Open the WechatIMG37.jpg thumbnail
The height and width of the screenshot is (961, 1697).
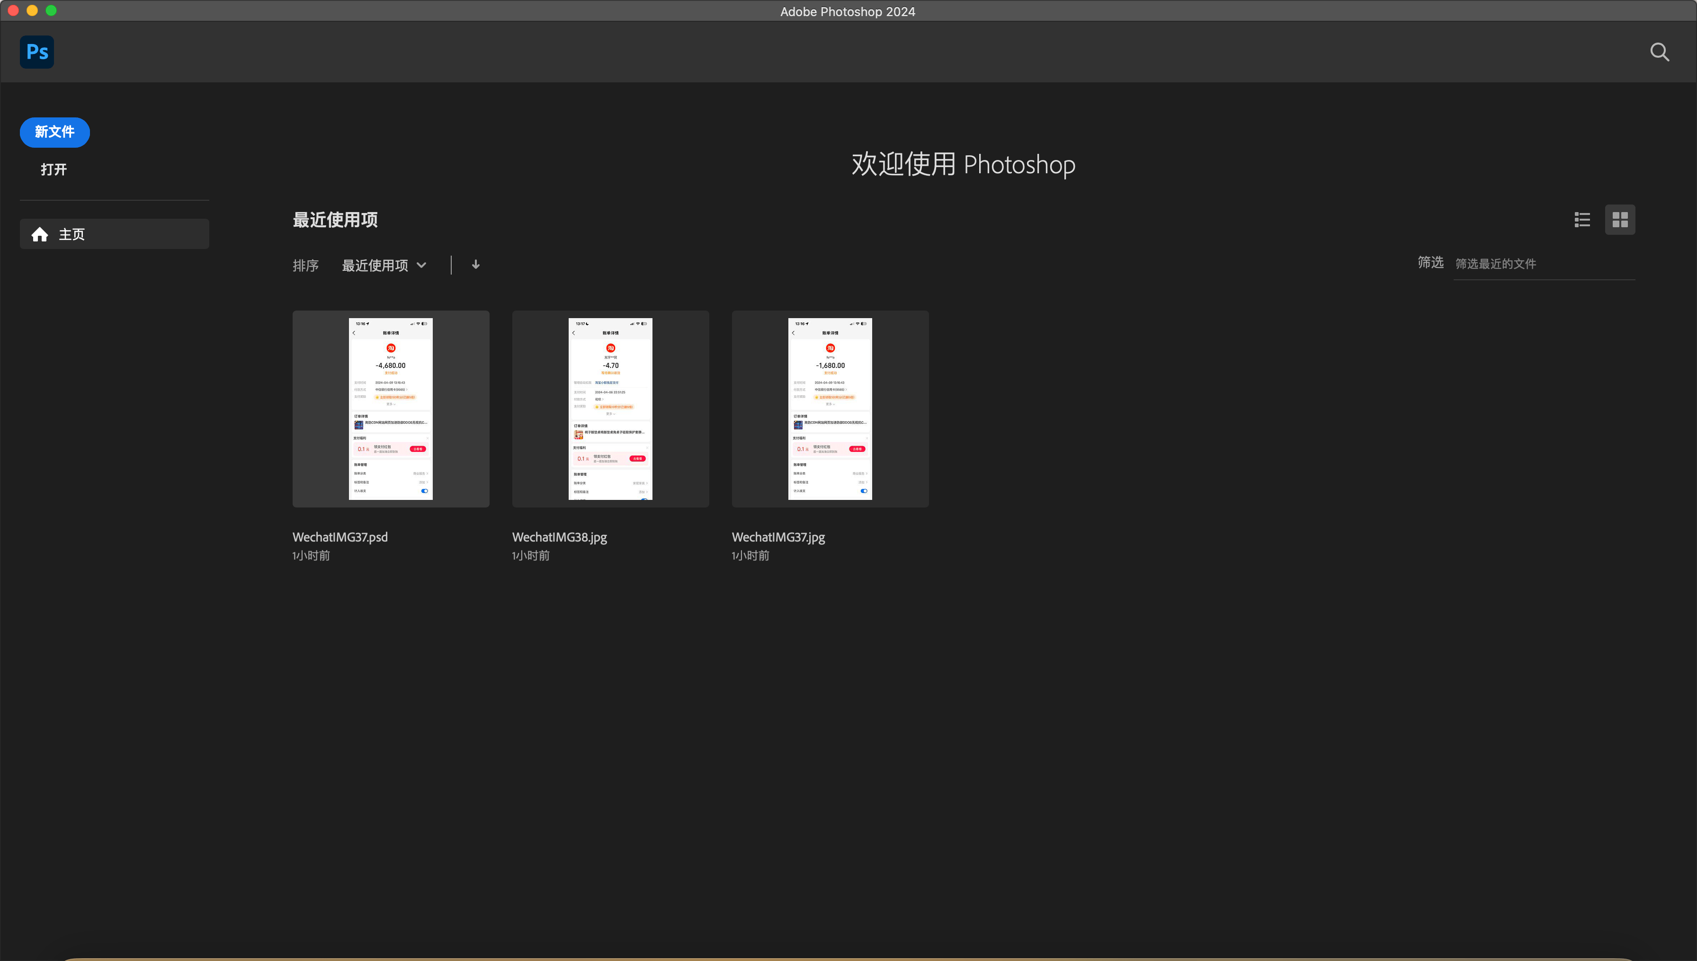831,409
